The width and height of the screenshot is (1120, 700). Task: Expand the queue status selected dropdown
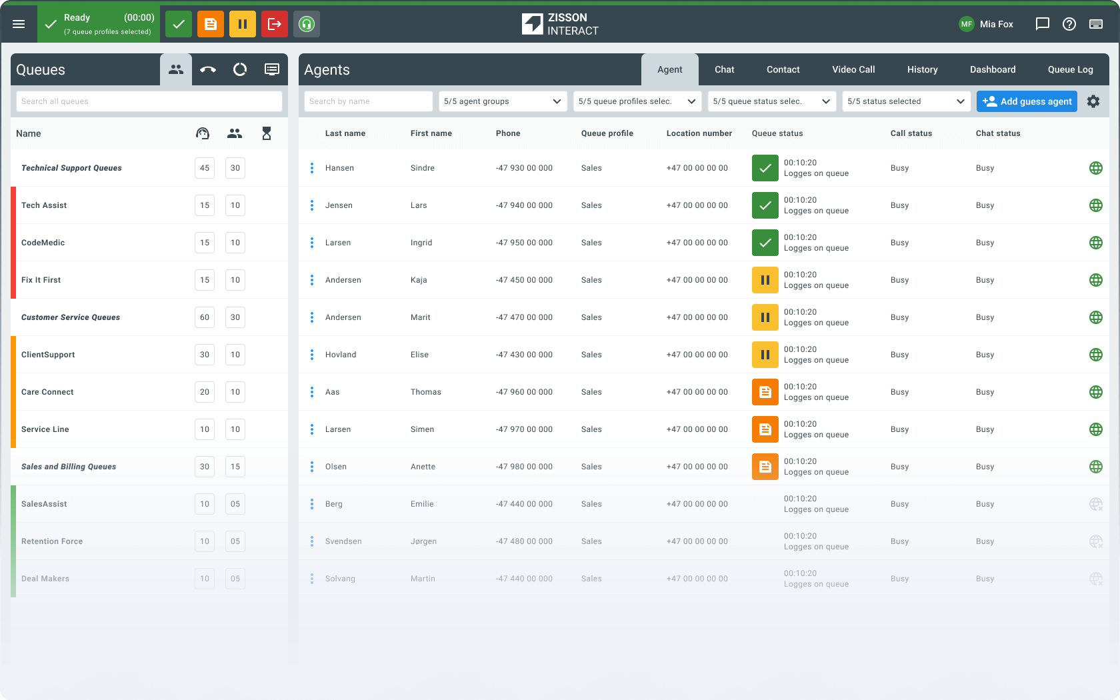tap(772, 101)
